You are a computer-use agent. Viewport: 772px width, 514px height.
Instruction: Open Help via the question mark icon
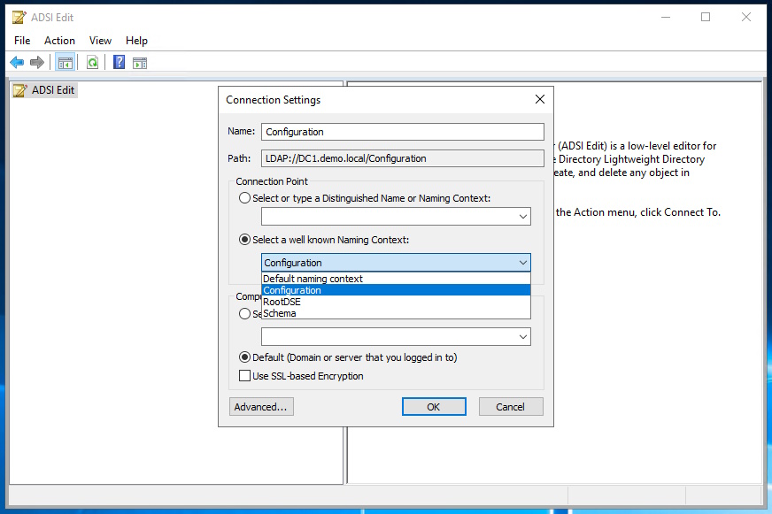pos(120,62)
